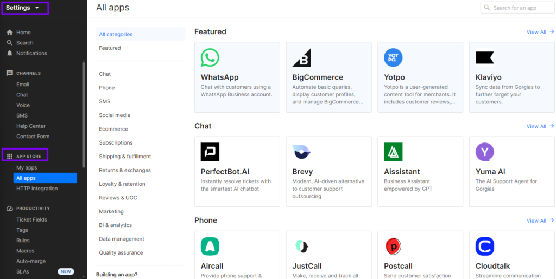This screenshot has height=279, width=556.
Task: Select All apps in sidebar
Action: click(x=45, y=178)
